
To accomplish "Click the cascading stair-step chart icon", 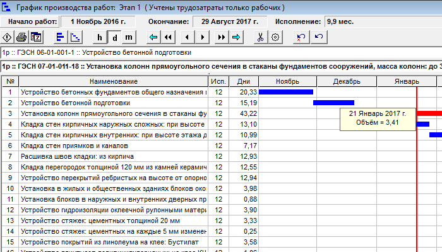I will pyautogui.click(x=75, y=38).
